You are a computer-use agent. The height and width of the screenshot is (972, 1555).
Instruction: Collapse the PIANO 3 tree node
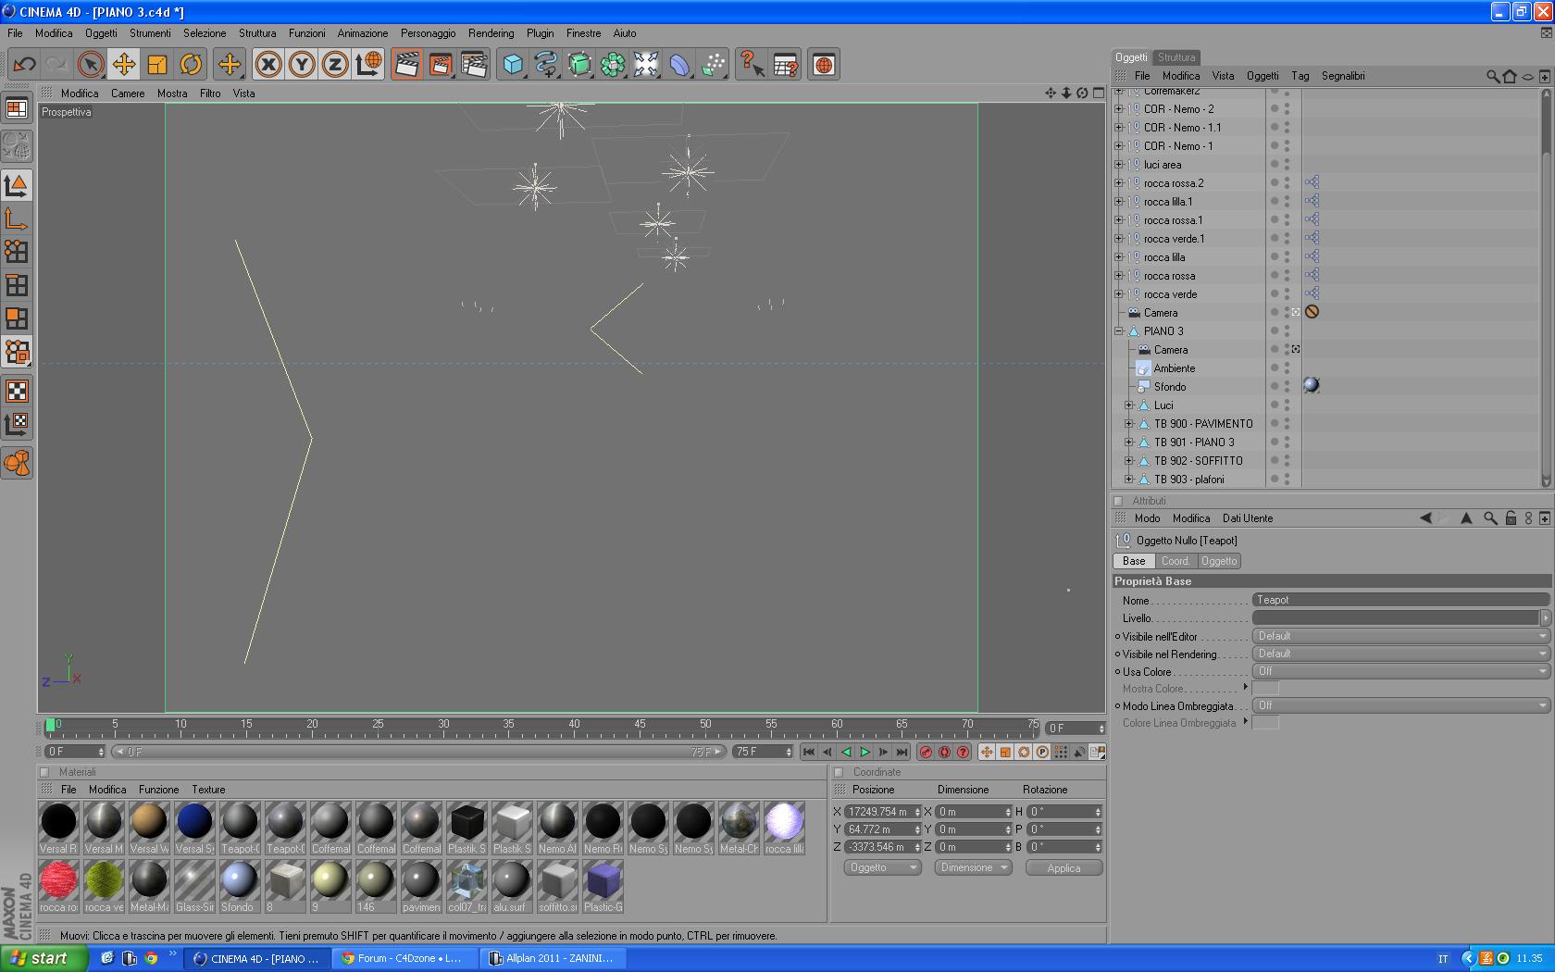tap(1119, 331)
